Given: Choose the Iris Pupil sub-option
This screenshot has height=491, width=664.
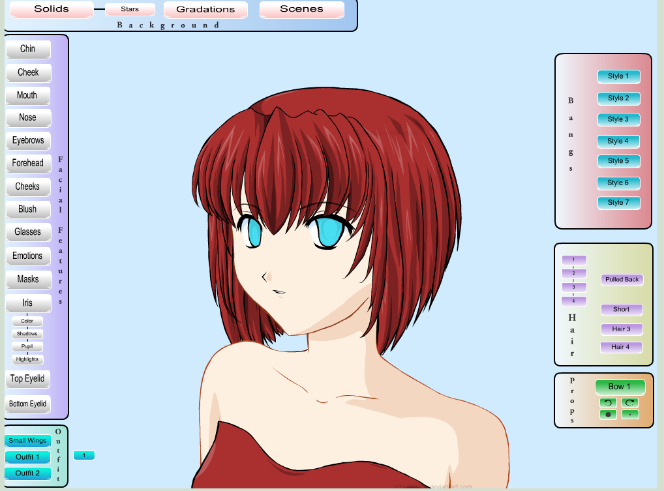Looking at the screenshot, I should [x=27, y=347].
